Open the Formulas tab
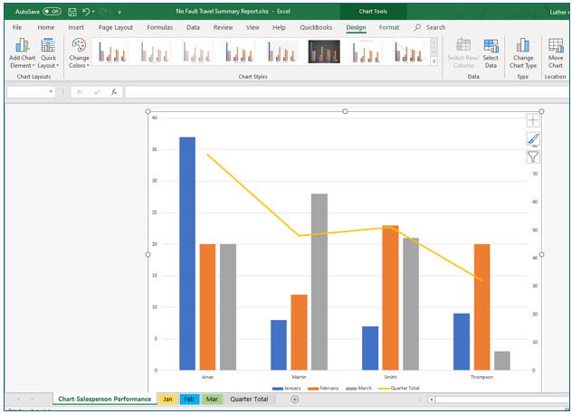 160,27
